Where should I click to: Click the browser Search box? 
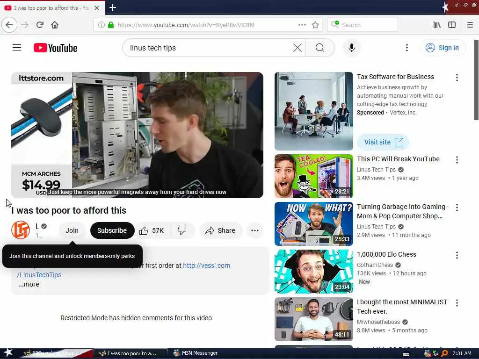pyautogui.click(x=363, y=25)
